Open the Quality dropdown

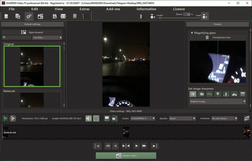coord(182,118)
